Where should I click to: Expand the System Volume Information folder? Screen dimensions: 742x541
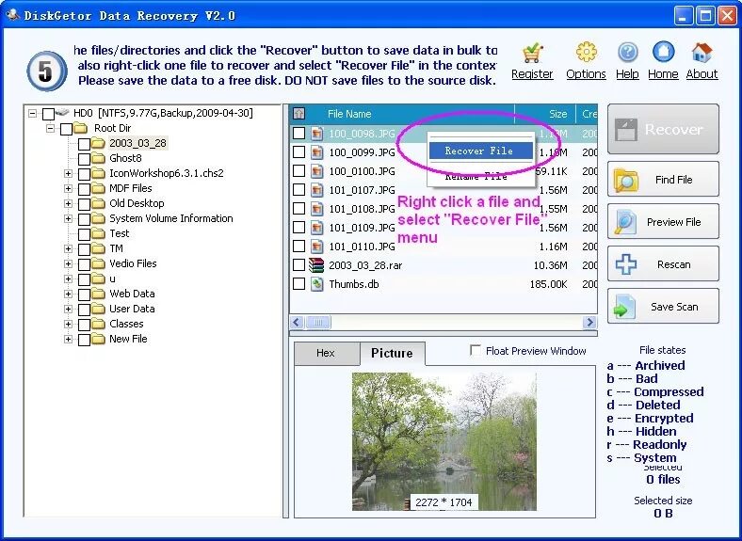(x=68, y=218)
